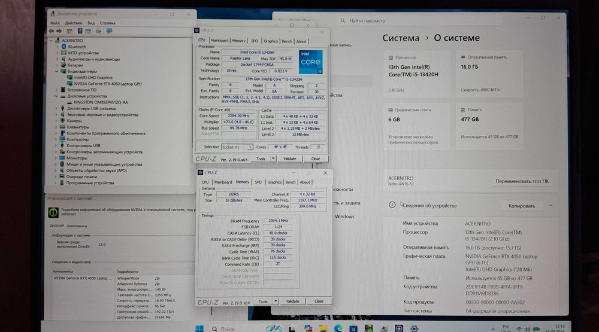
Task: Click the info icon beside Сведения об устройстве
Action: pyautogui.click(x=392, y=205)
